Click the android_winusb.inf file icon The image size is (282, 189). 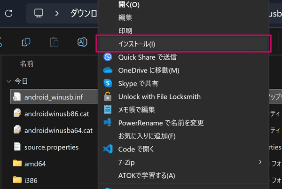pyautogui.click(x=17, y=97)
